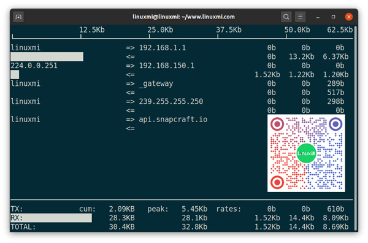Click the RX highlighted bar
The height and width of the screenshot is (243, 368).
coord(51,218)
